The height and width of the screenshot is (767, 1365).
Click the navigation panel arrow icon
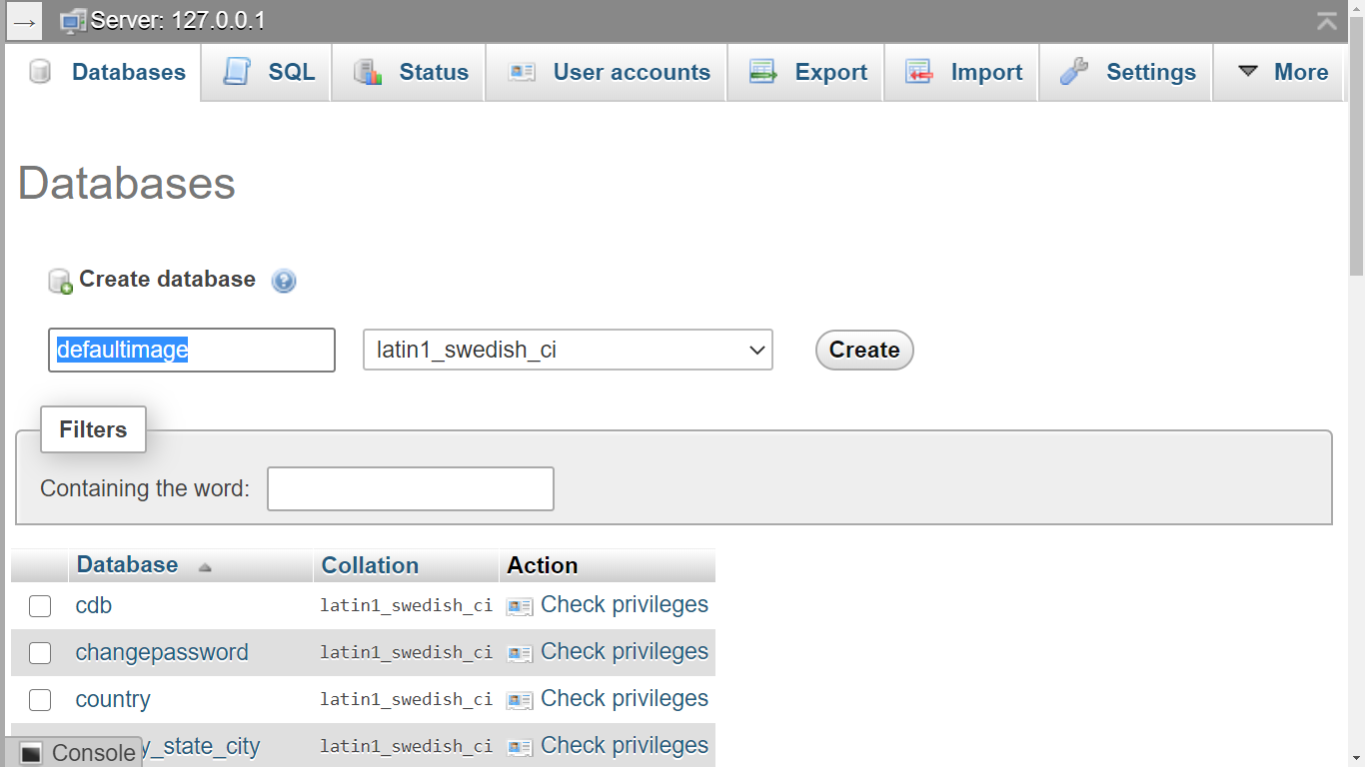coord(25,21)
